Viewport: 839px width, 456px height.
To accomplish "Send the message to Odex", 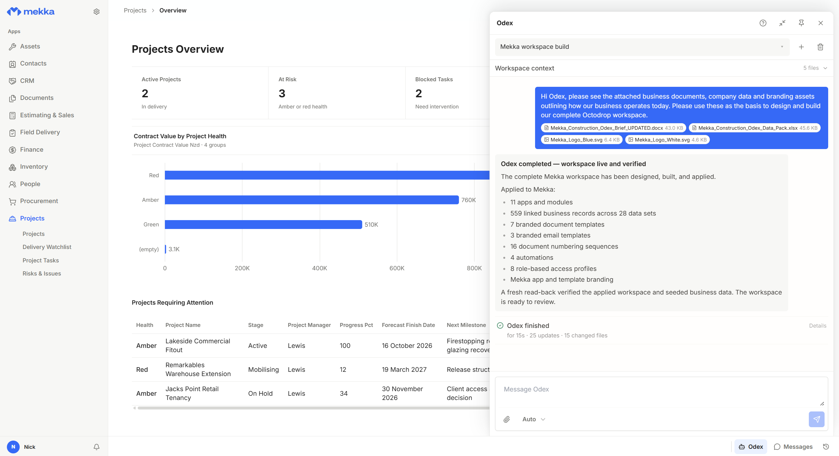I will point(816,419).
